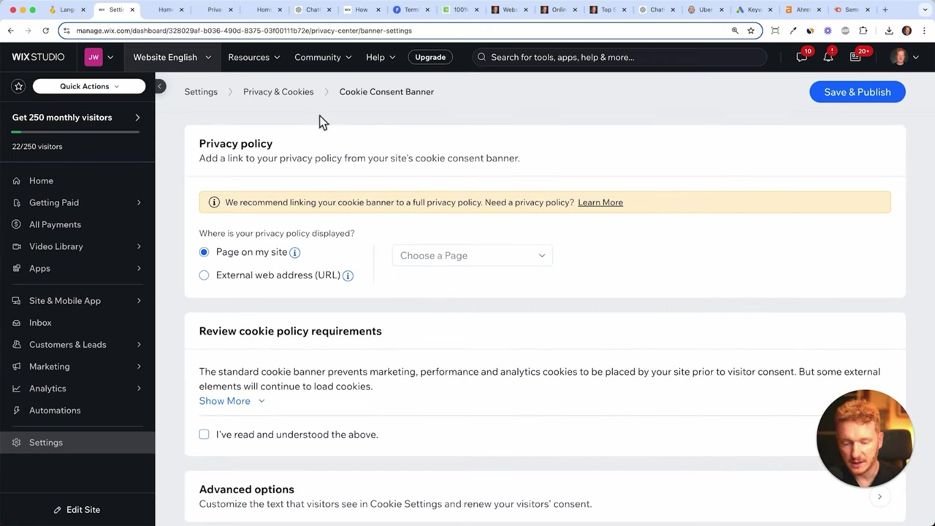935x526 pixels.
Task: Open the inbox icon with 20+ badge
Action: point(856,57)
